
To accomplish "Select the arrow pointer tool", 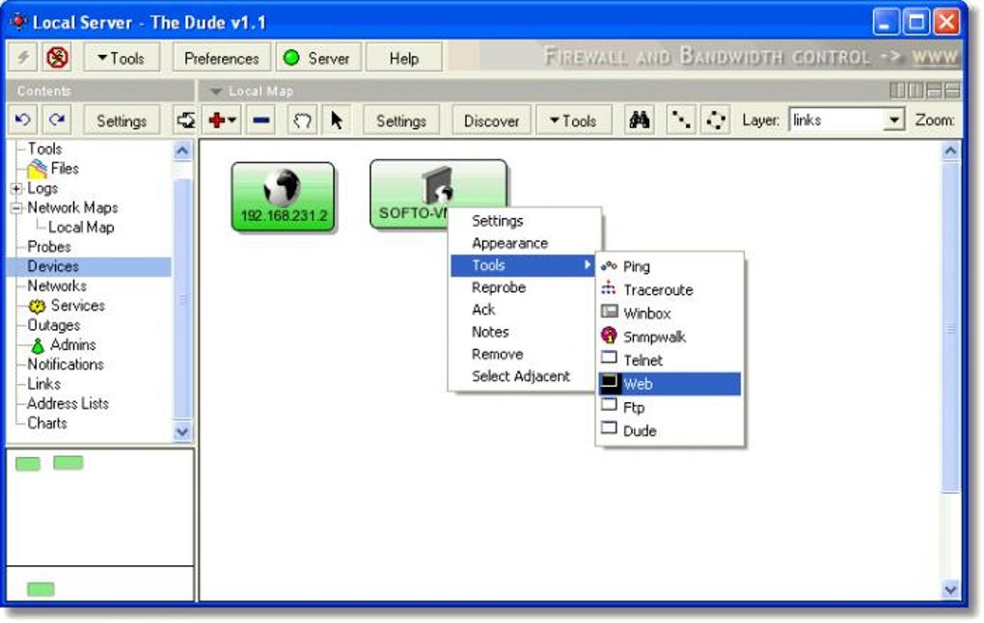I will click(x=337, y=120).
